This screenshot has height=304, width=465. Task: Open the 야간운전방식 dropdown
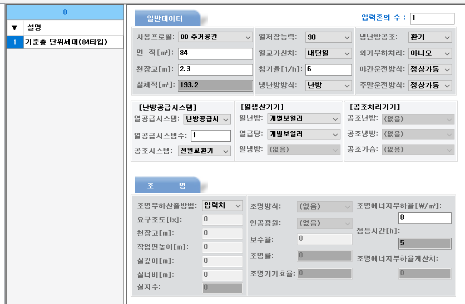click(429, 69)
